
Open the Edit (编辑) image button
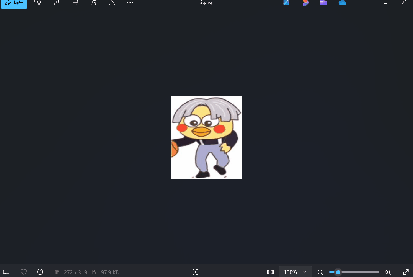pos(14,4)
